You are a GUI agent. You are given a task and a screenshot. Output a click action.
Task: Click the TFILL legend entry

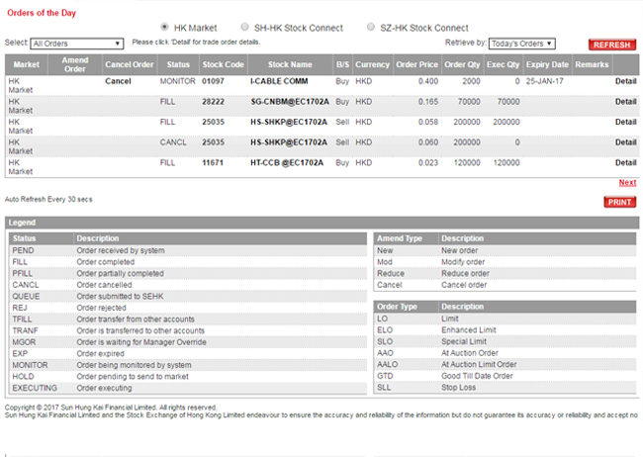tap(22, 320)
